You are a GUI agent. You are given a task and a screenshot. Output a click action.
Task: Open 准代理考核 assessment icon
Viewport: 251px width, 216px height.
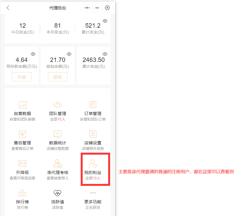click(58, 164)
